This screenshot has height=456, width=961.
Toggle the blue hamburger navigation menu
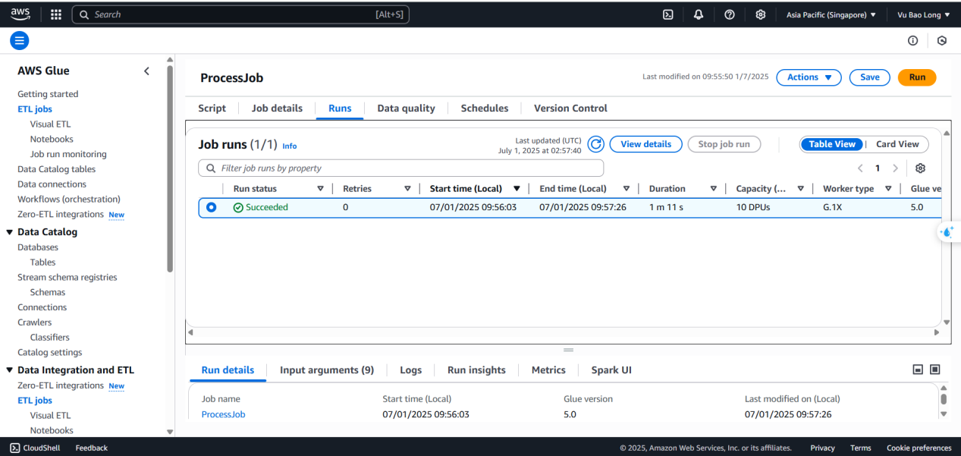[x=20, y=40]
